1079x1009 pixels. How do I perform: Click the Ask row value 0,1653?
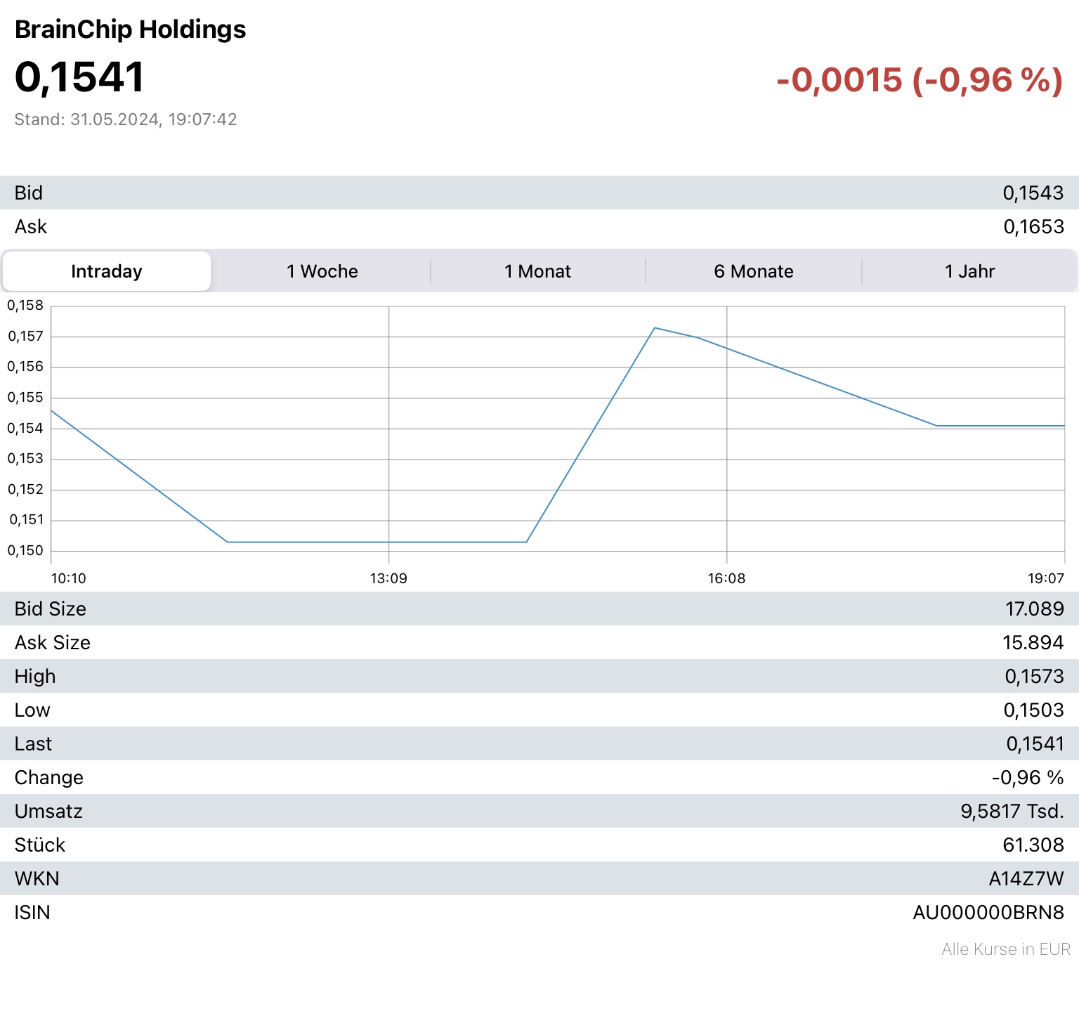tap(1033, 227)
